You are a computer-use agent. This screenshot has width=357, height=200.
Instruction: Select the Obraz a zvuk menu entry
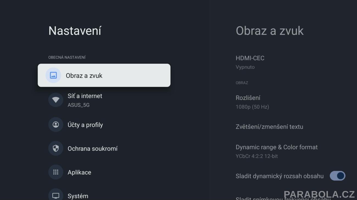pos(104,75)
